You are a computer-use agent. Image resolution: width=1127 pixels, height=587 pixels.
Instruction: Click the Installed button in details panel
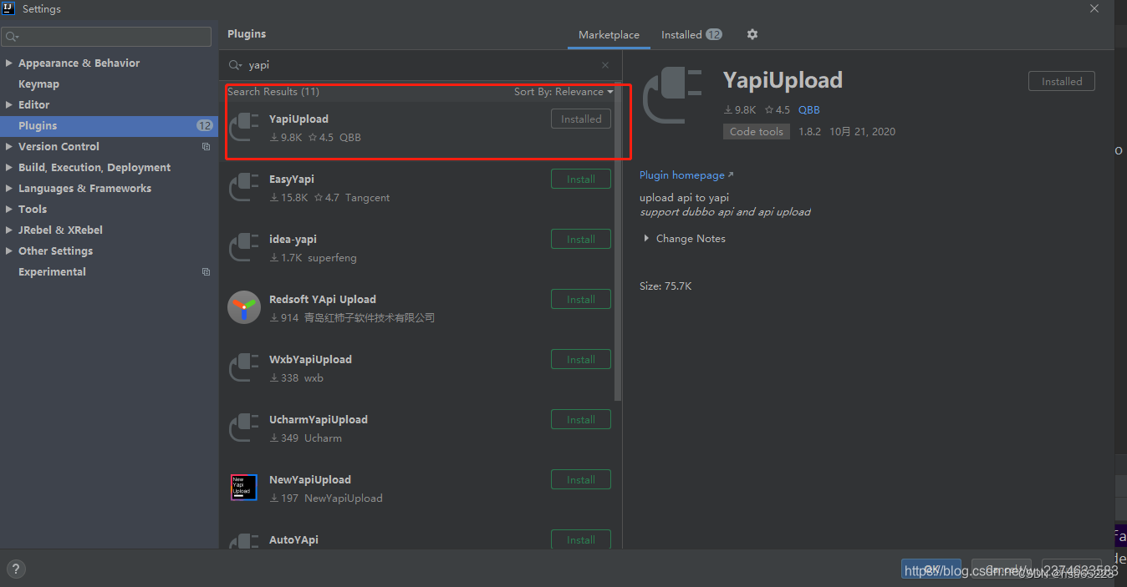tap(1062, 82)
